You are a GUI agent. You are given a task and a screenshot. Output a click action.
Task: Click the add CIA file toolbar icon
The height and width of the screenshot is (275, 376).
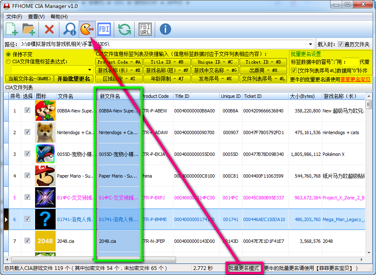click(x=12, y=29)
